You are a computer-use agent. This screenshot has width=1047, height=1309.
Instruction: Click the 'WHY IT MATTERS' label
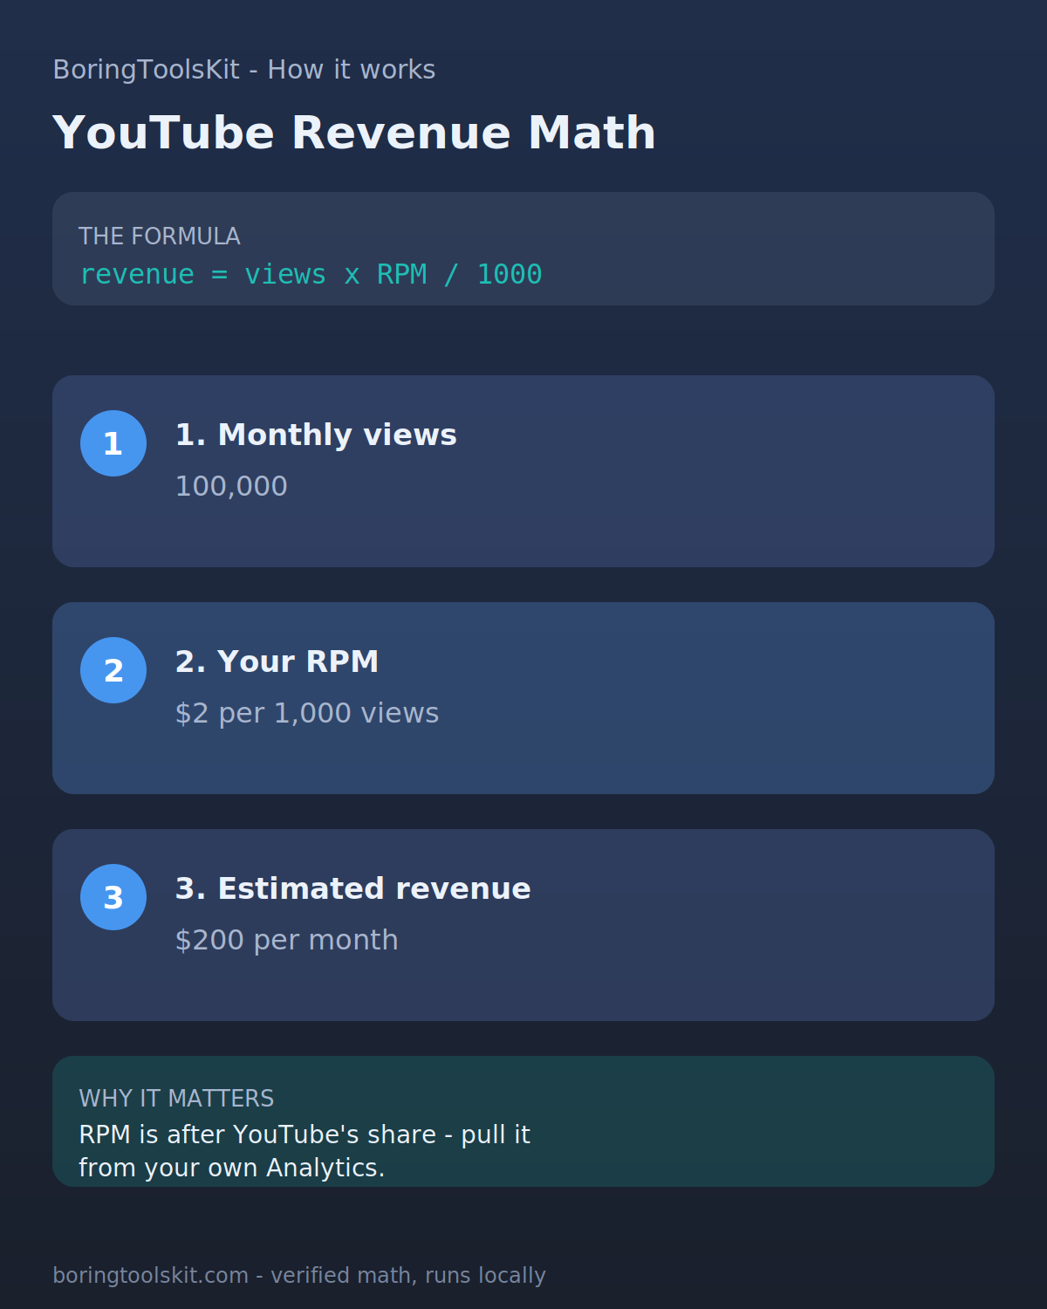176,1099
